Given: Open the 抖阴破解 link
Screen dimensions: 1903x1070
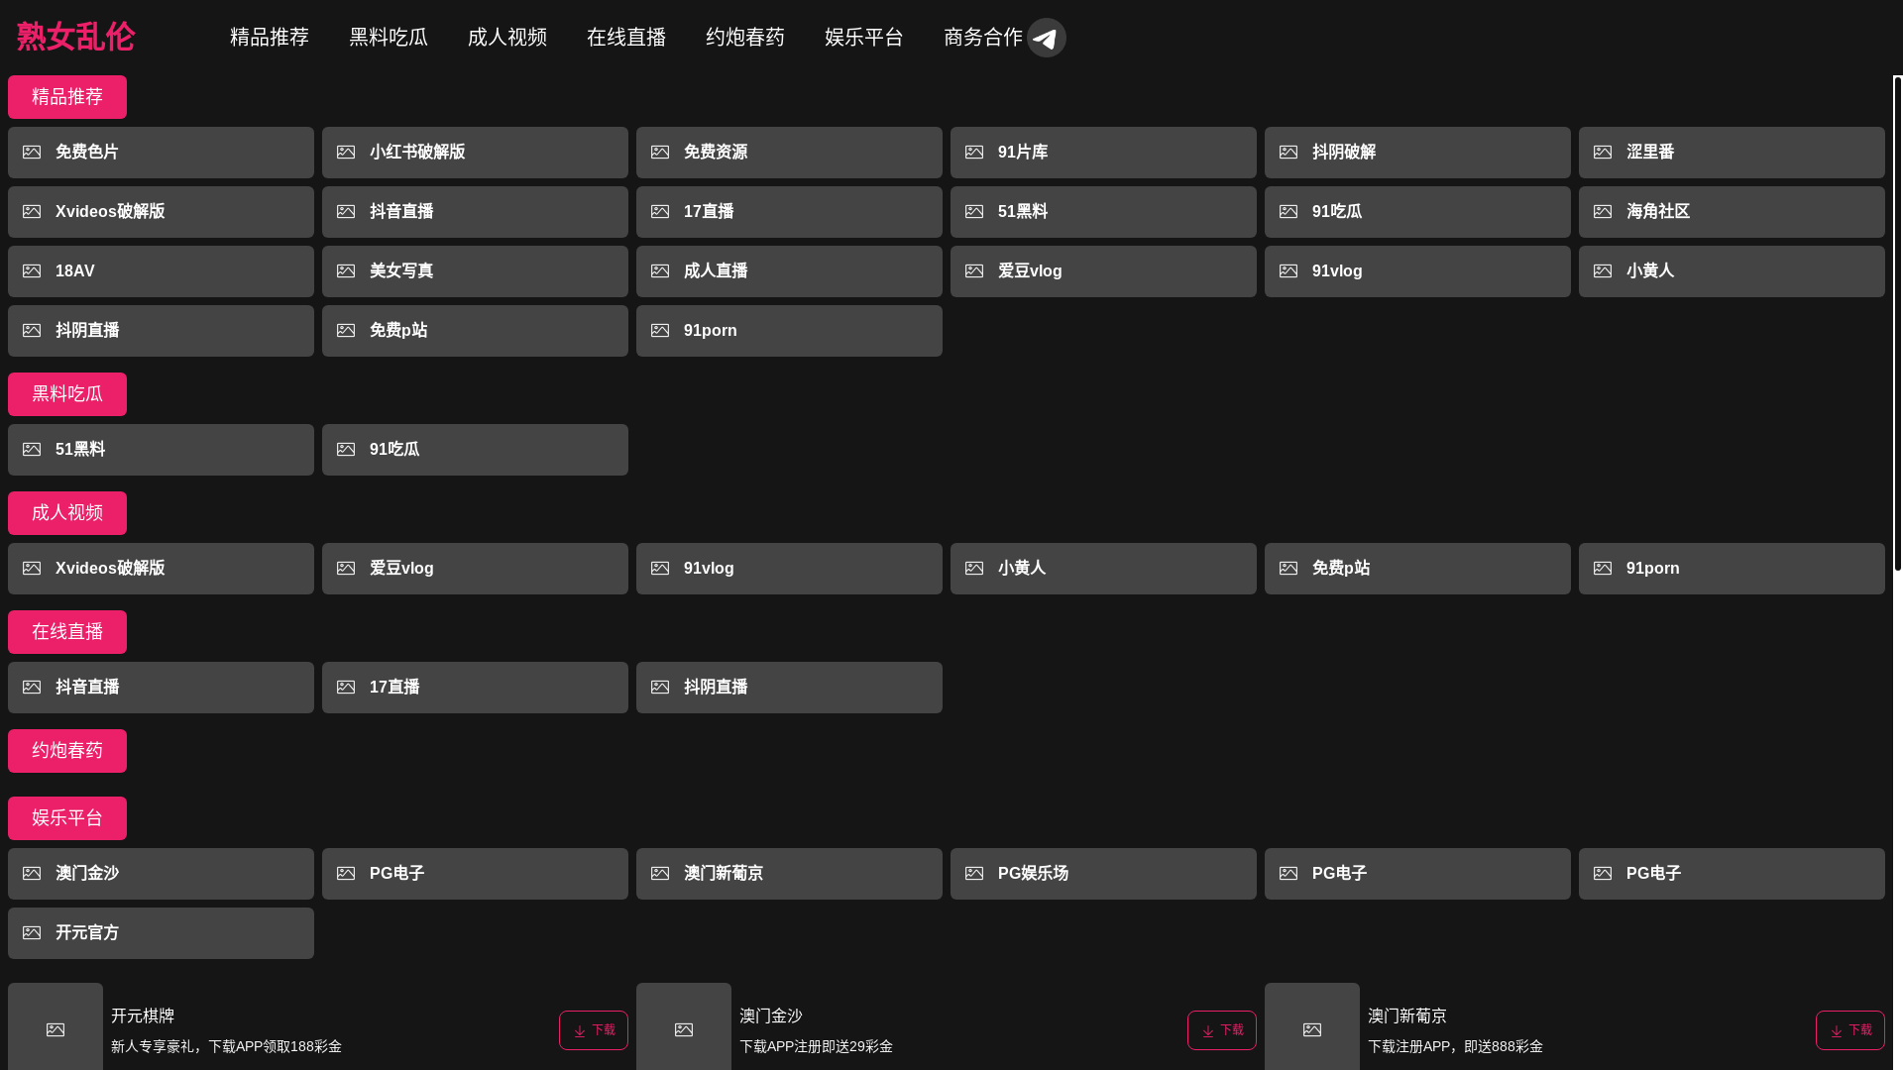Looking at the screenshot, I should [1417, 153].
